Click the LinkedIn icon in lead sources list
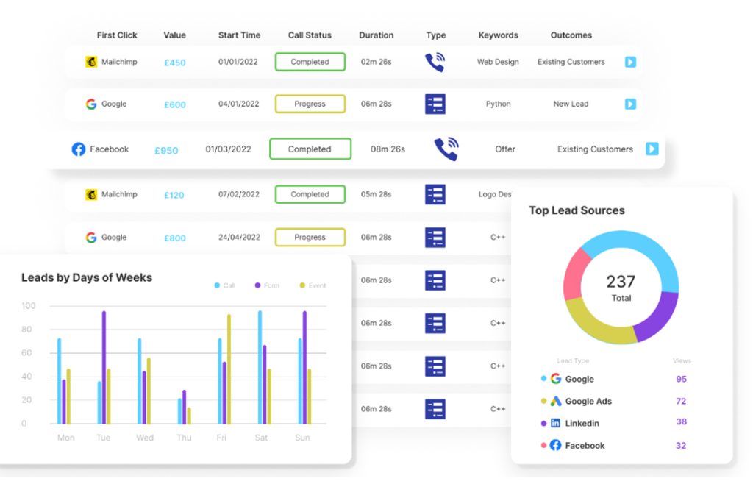 click(555, 424)
